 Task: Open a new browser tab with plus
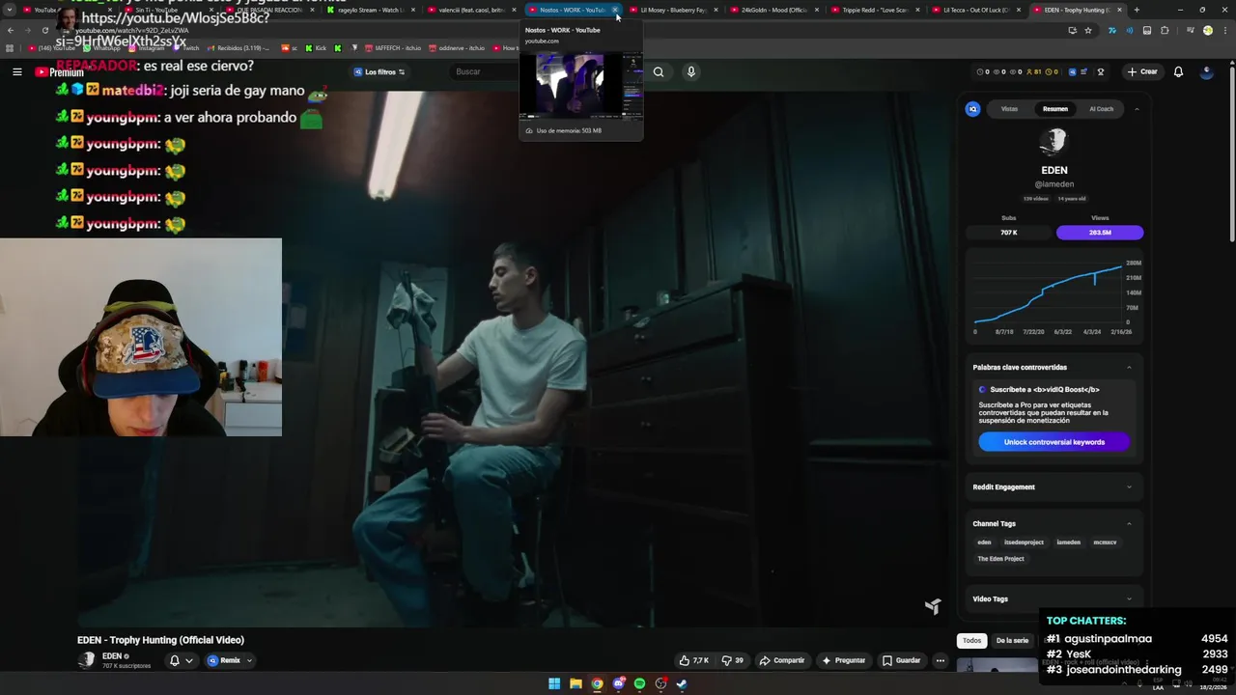coord(1137,10)
